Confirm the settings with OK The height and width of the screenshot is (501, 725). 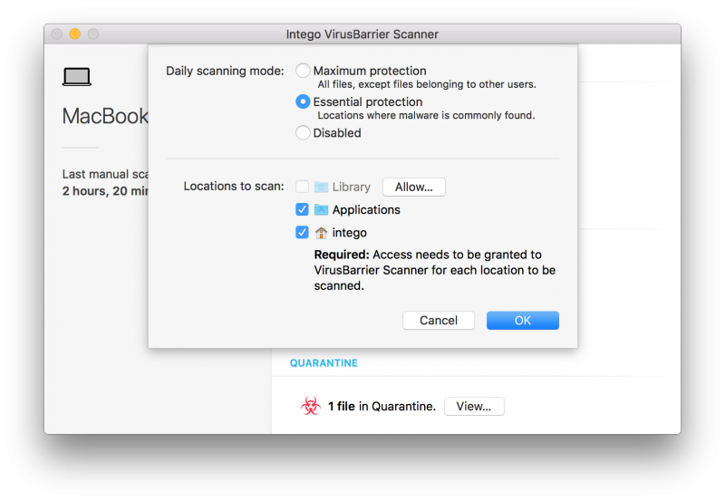coord(522,321)
